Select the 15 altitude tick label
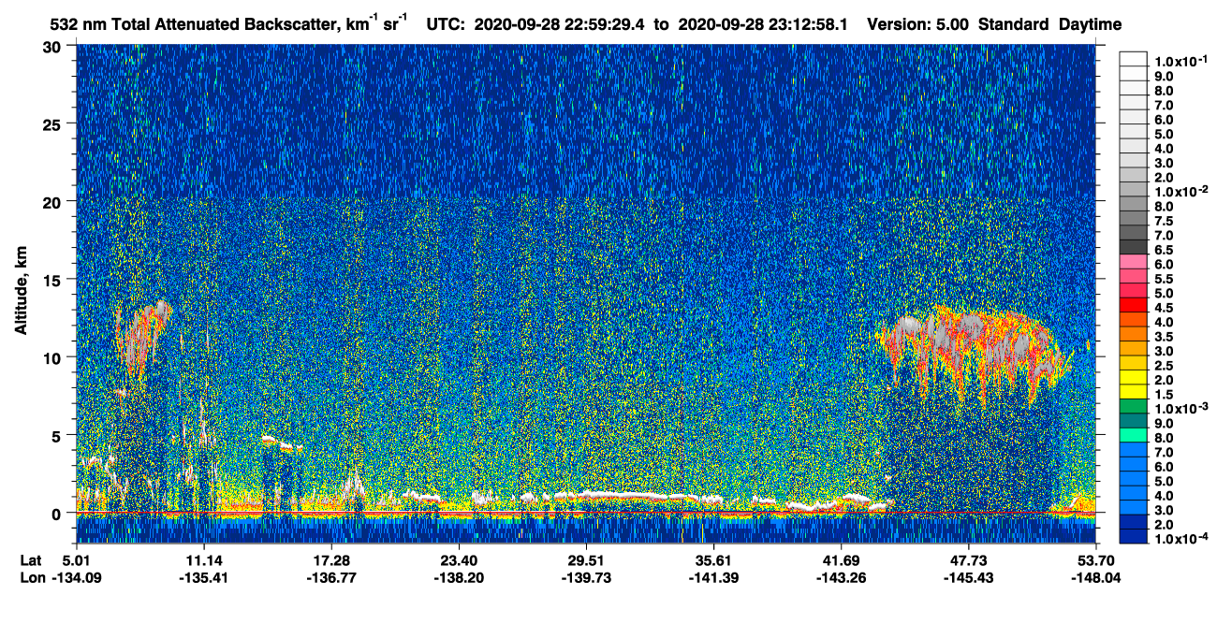The height and width of the screenshot is (624, 1217). pos(54,279)
